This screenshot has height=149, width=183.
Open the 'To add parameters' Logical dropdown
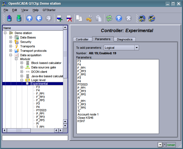click(121, 48)
